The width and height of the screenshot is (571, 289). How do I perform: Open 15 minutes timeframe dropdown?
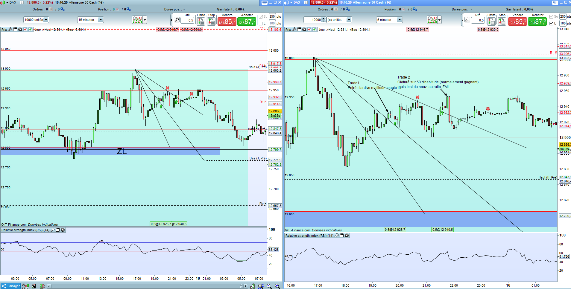coord(90,20)
